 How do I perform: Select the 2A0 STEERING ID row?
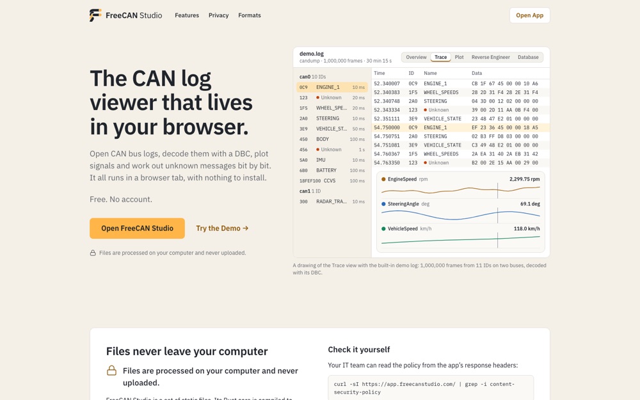coord(332,118)
